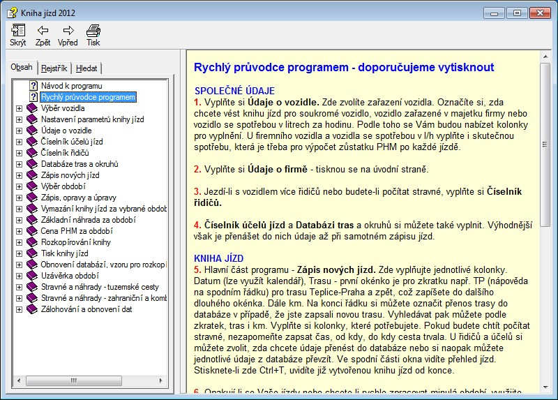Viewport: 558px width, 400px height.
Task: Expand the Cena PHM za období node
Action: (x=20, y=231)
